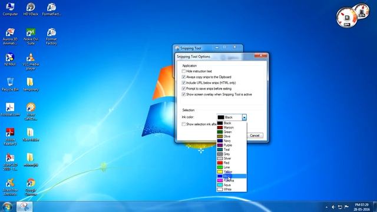Select the Acrobat.com desktop shortcut
Image resolution: width=377 pixels, height=212 pixels.
(x=10, y=110)
